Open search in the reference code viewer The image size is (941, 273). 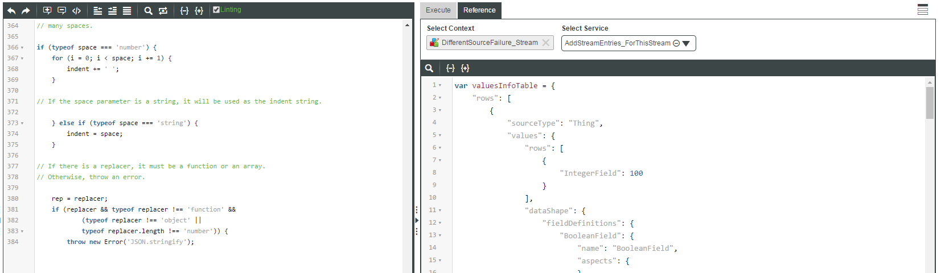(429, 68)
